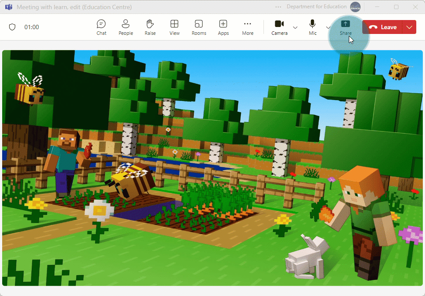The height and width of the screenshot is (296, 425).
Task: Click the Share content button
Action: click(346, 27)
